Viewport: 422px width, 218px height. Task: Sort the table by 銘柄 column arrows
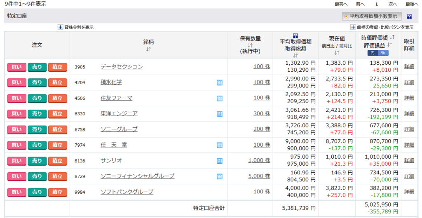148,49
